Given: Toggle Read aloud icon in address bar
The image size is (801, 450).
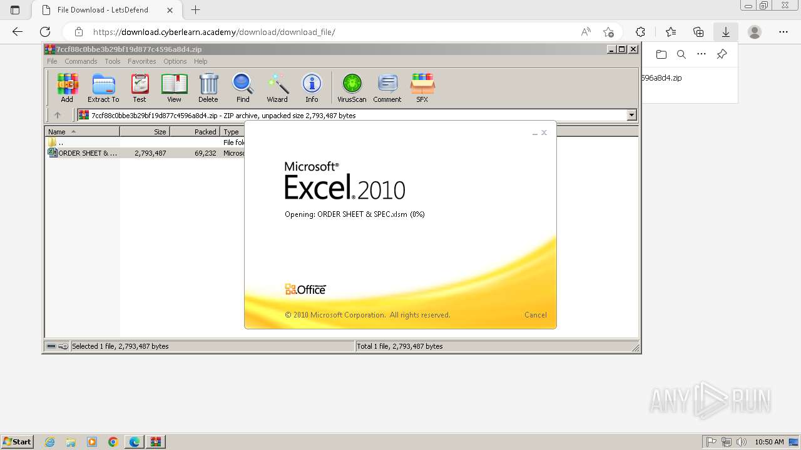Looking at the screenshot, I should 586,32.
